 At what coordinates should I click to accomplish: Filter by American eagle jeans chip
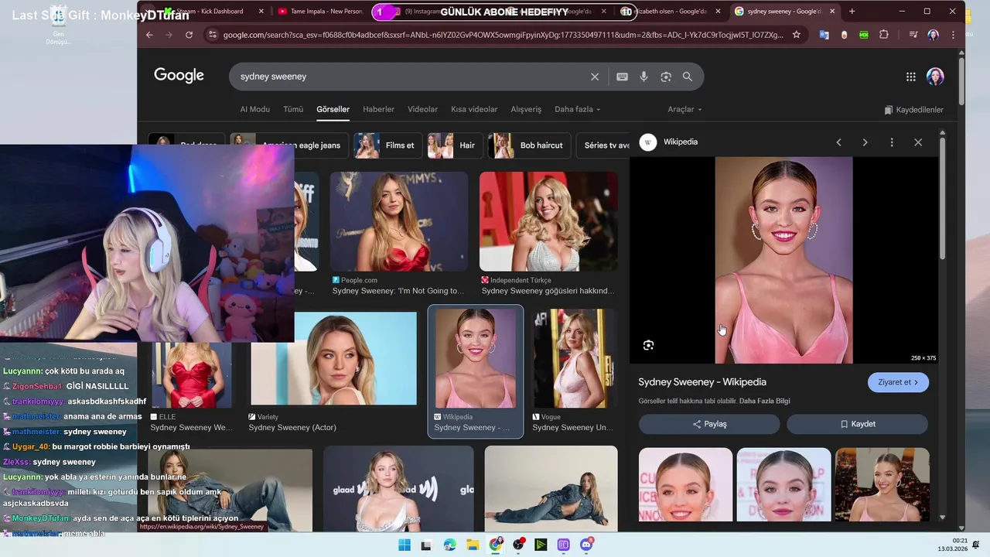tap(289, 145)
